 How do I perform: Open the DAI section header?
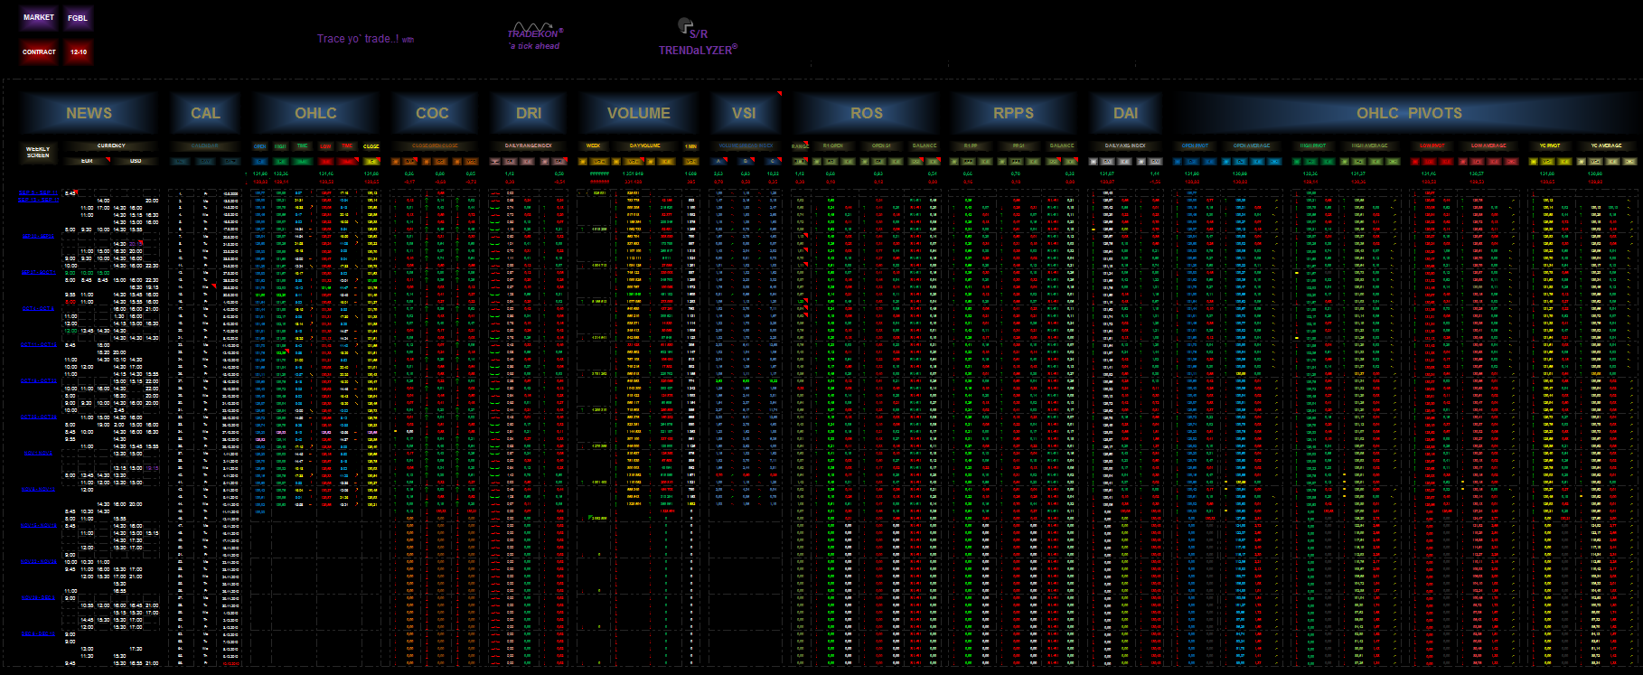coord(1125,113)
